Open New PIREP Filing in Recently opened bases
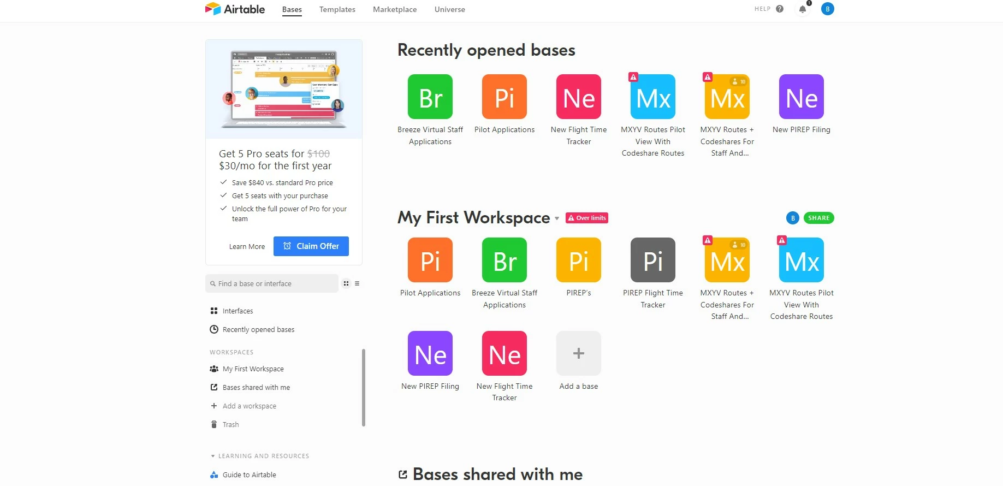Viewport: 1003px width, 486px height. tap(802, 97)
